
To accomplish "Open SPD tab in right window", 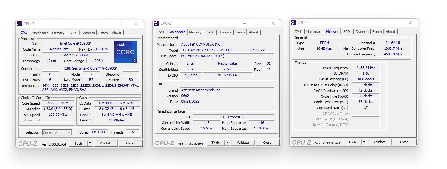I will 347,32.
